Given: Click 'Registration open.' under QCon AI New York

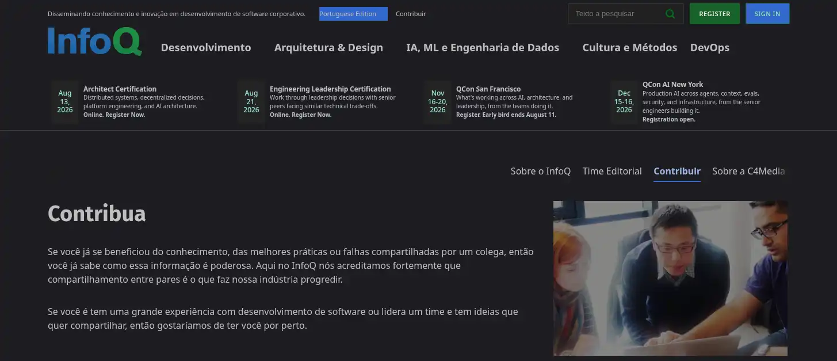Looking at the screenshot, I should click(669, 119).
